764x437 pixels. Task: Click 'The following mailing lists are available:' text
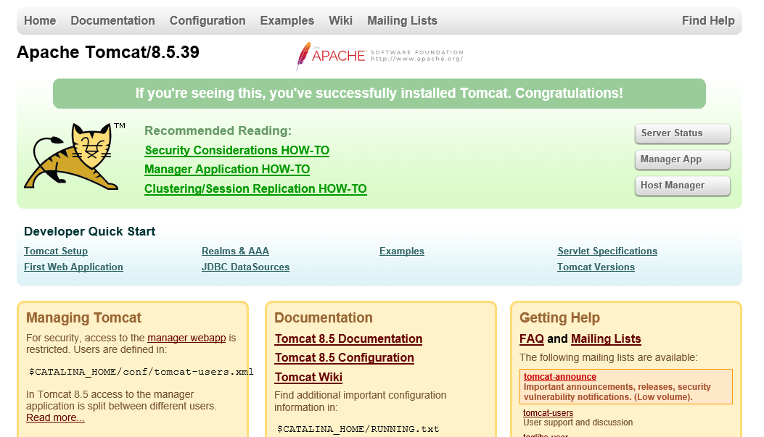609,358
